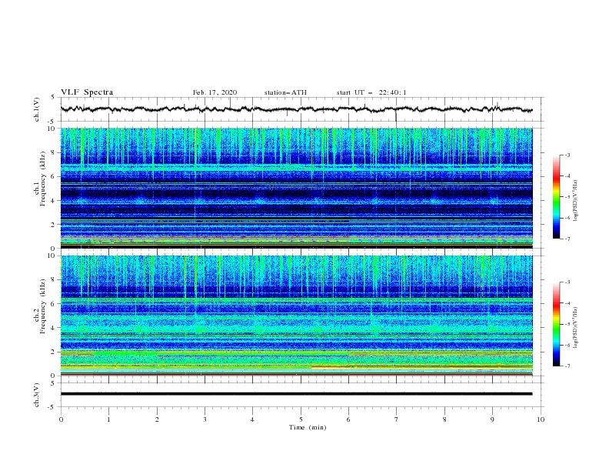Click the "-5" tick on the ch.2 colorbar

pos(567,324)
